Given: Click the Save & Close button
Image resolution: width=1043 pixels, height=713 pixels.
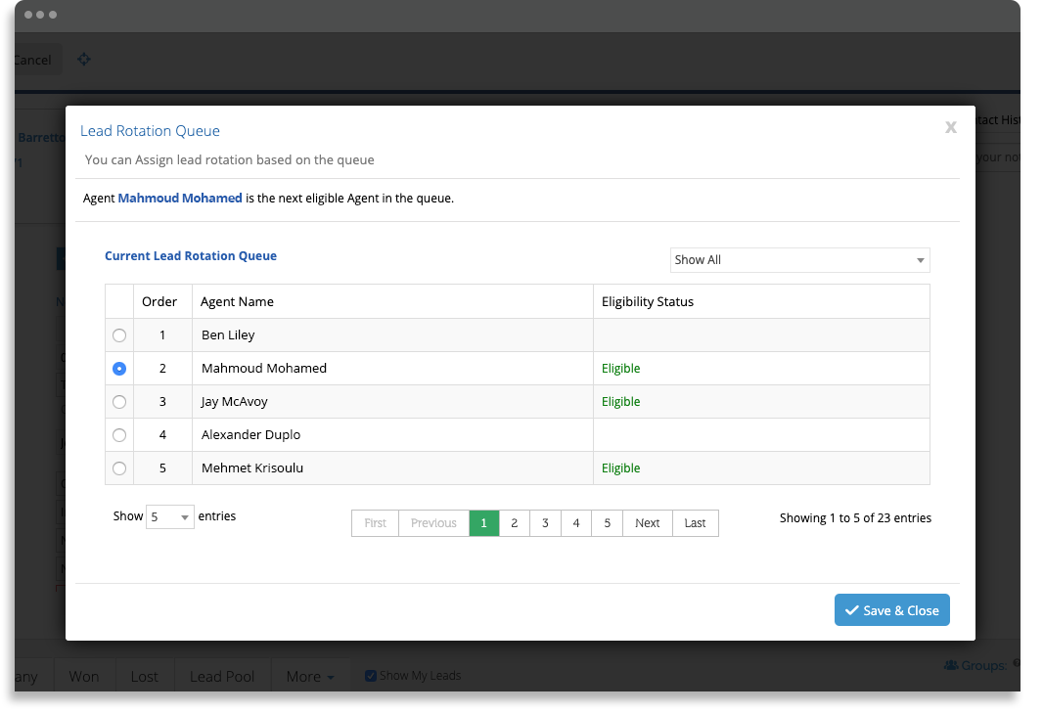Looking at the screenshot, I should point(891,609).
